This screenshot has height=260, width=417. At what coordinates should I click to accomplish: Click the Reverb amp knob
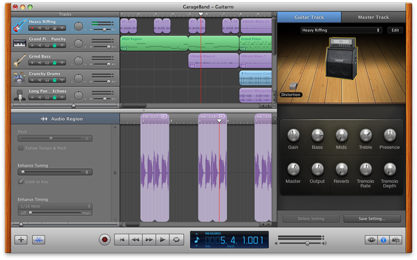point(341,169)
